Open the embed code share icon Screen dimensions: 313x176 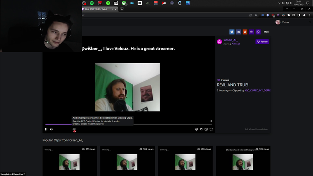251,32
